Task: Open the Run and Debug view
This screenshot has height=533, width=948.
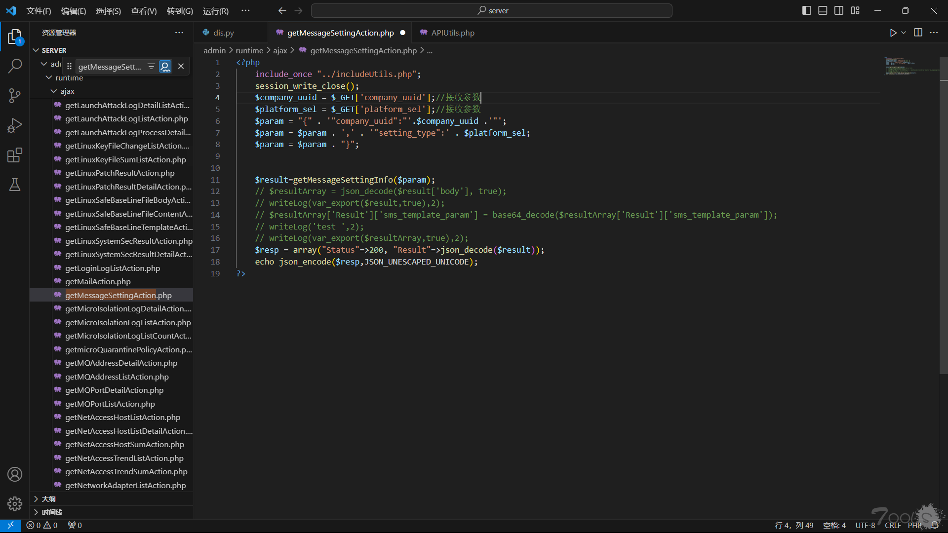Action: point(15,125)
